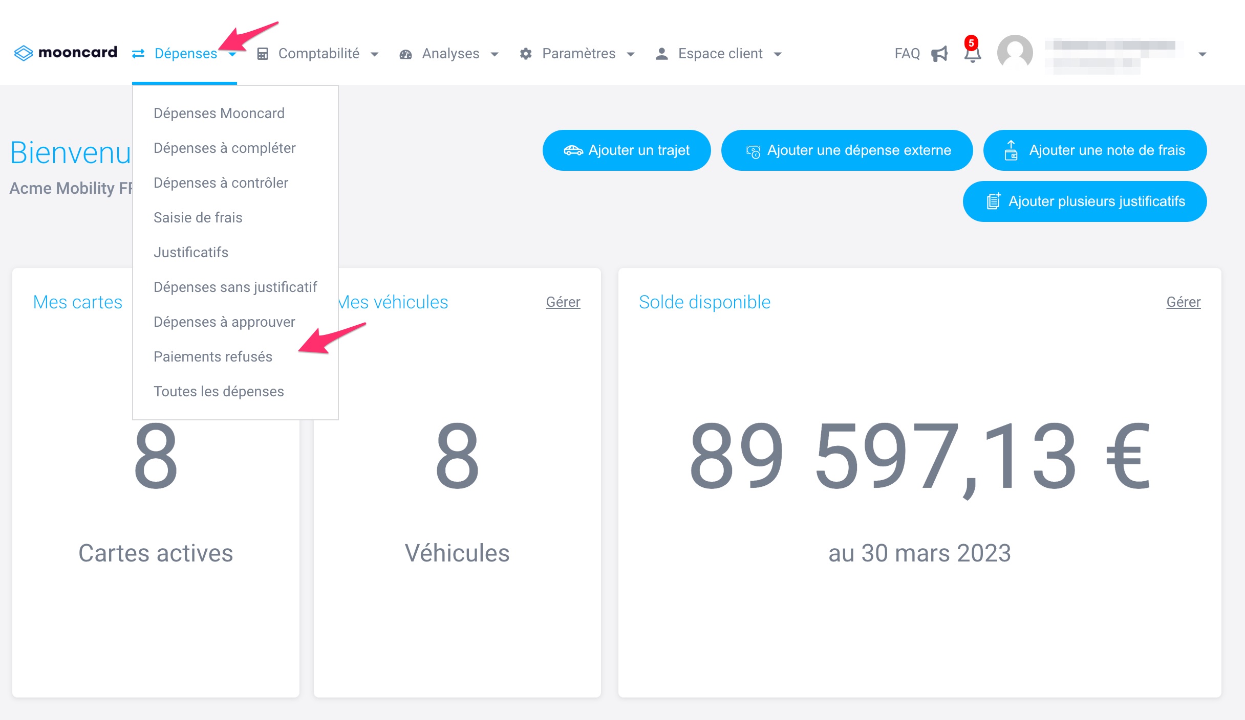Click the person icon beside Espace client
Viewport: 1245px width, 720px height.
click(x=661, y=53)
